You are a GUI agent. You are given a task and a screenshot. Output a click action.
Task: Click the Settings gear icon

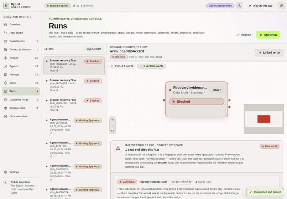pyautogui.click(x=6, y=172)
